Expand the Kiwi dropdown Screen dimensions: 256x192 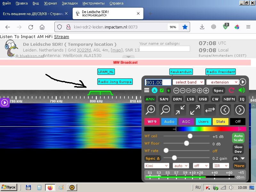click(156, 166)
